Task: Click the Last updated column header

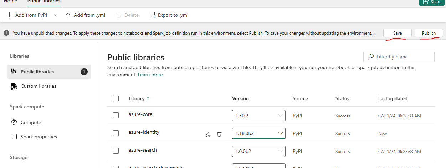Action: pyautogui.click(x=393, y=98)
